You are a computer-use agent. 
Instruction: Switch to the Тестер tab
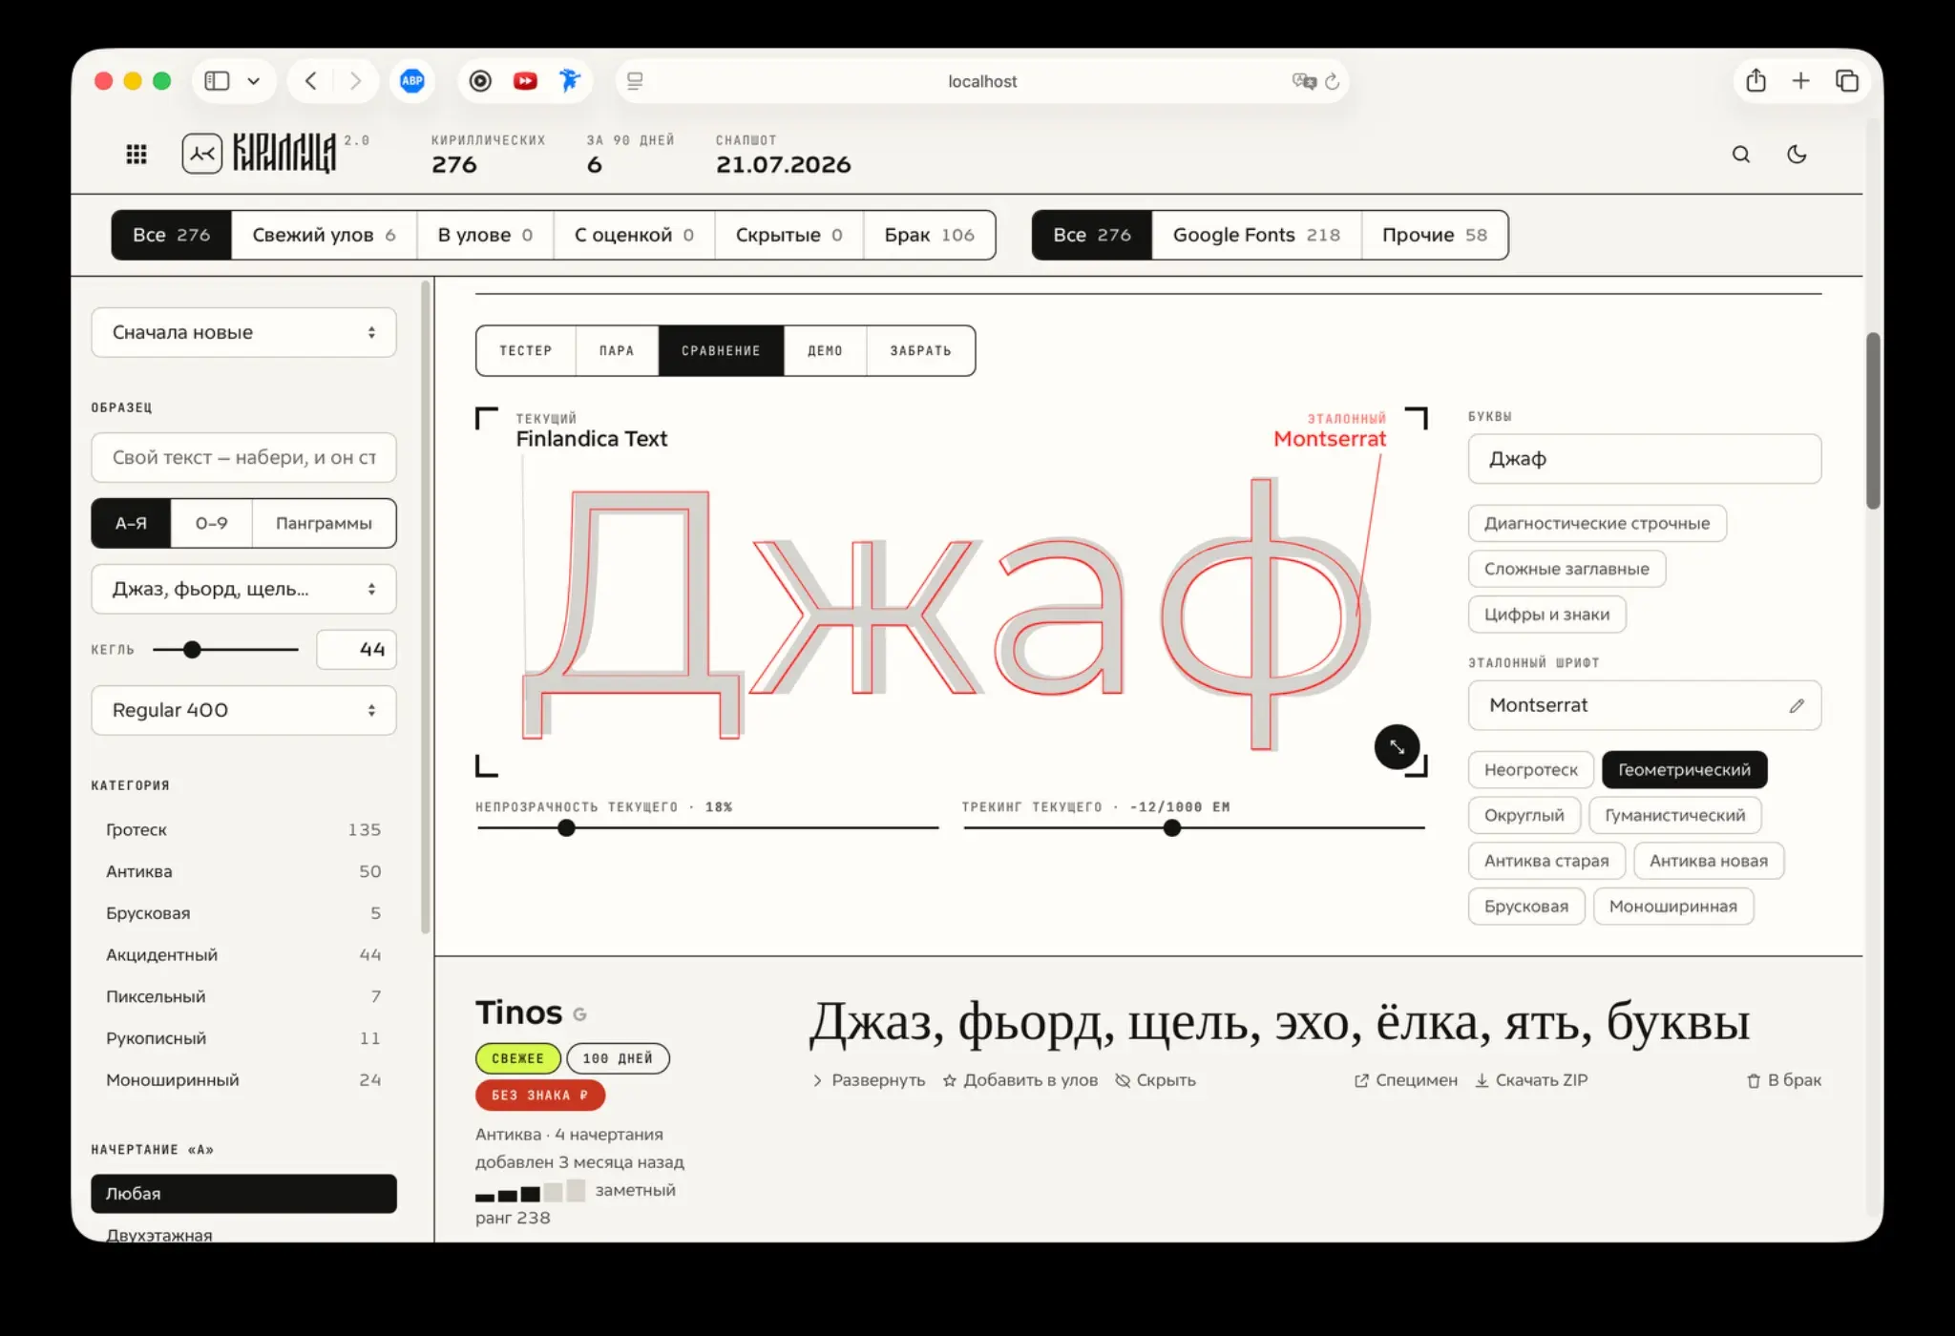(526, 350)
